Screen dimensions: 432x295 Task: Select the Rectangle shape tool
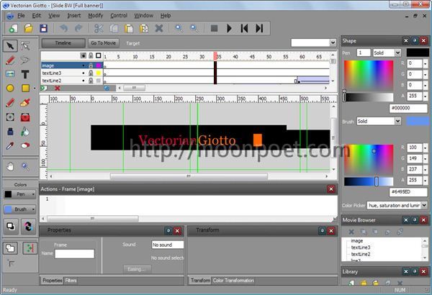pos(25,88)
